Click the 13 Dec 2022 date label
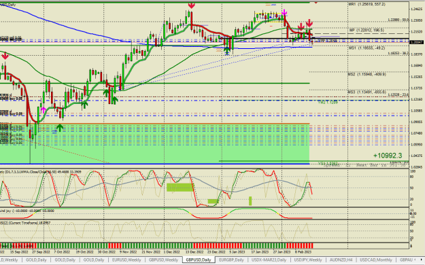The height and width of the screenshot is (265, 425). point(194,251)
